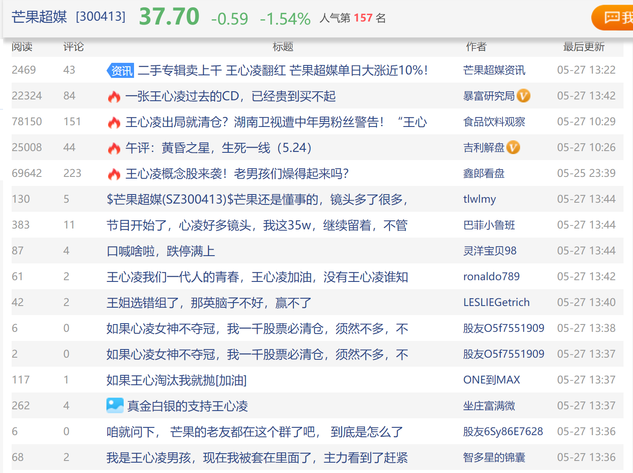
Task: Open the profile of 坐庄富满微
Action: 489,406
